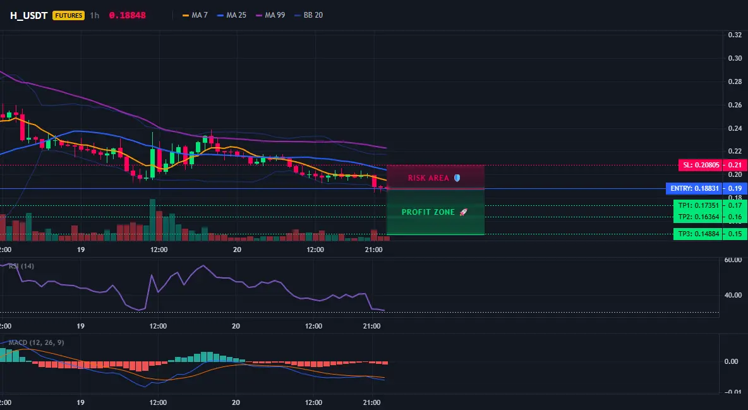Click the current price 0.18848
Image resolution: width=748 pixels, height=410 pixels.
[x=128, y=15]
